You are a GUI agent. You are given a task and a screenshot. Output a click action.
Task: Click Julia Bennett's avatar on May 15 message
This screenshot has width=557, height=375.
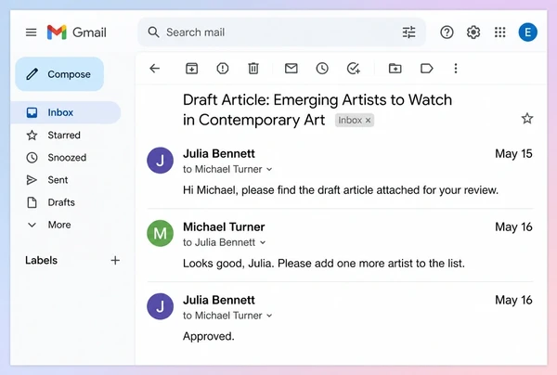tap(161, 161)
